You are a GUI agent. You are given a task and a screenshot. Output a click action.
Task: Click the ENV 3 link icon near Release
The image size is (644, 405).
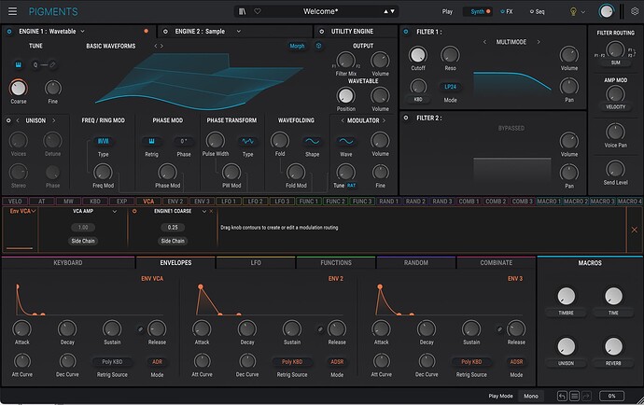pos(499,329)
